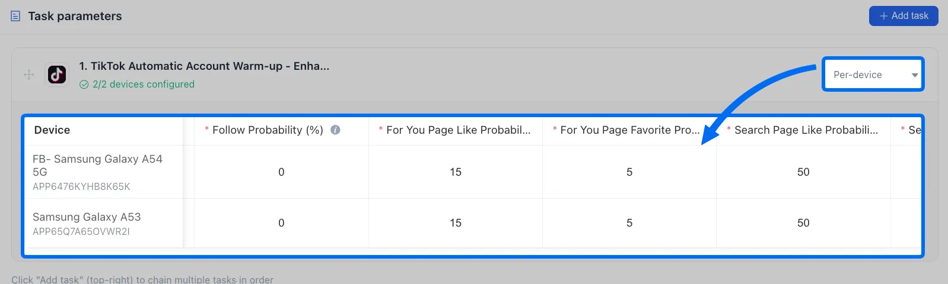This screenshot has height=284, width=948.
Task: Click the Follow Probability (%) column header
Action: 268,130
